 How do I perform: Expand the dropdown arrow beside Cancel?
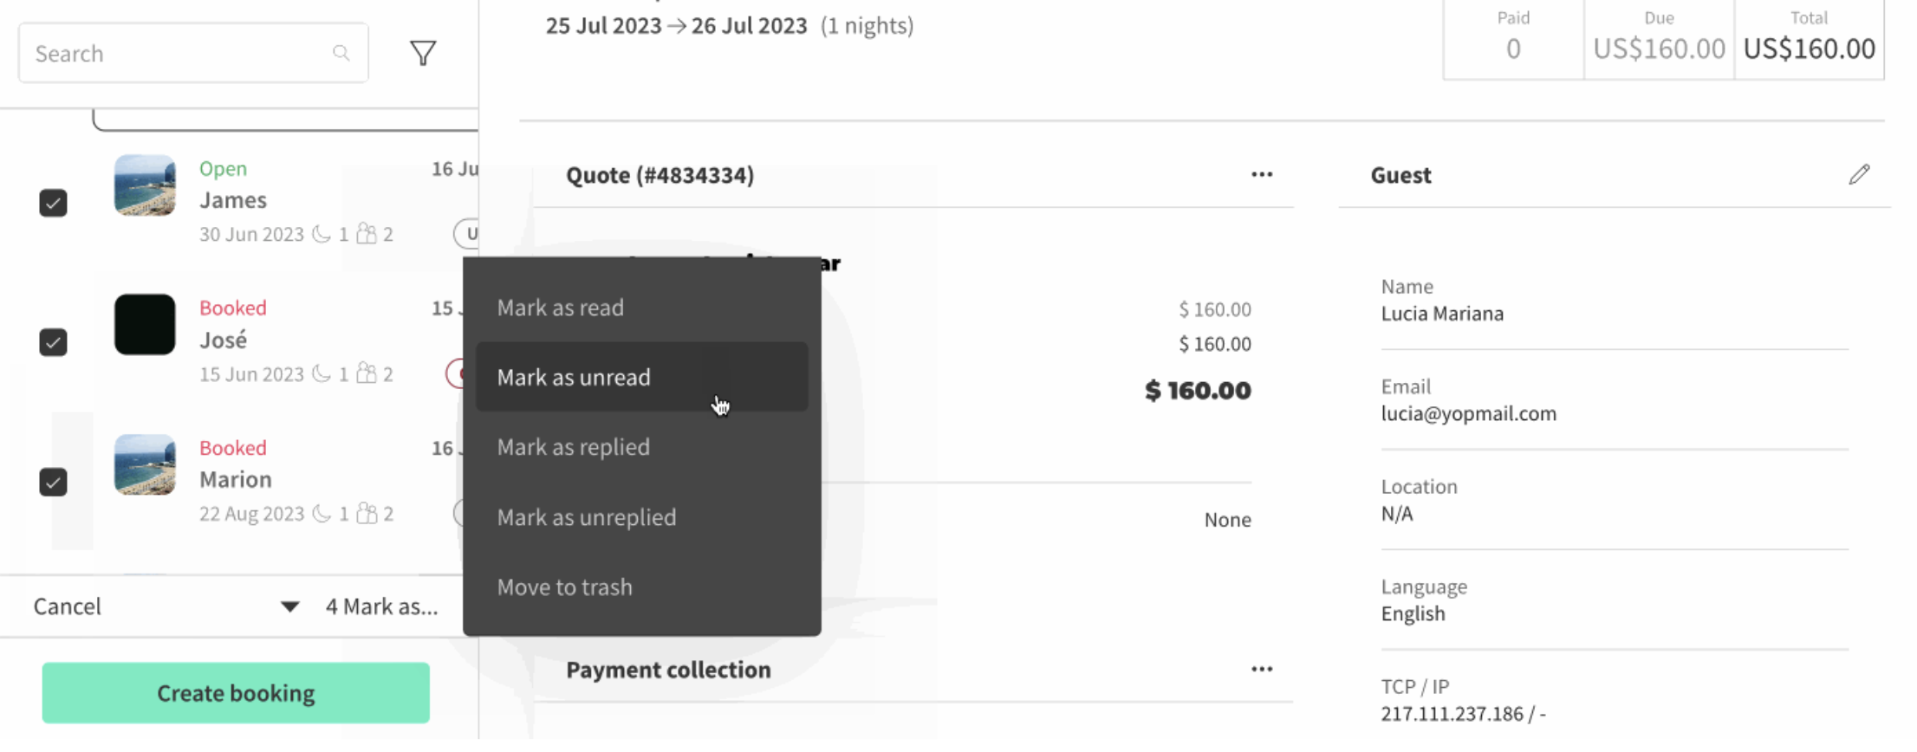[x=289, y=606]
